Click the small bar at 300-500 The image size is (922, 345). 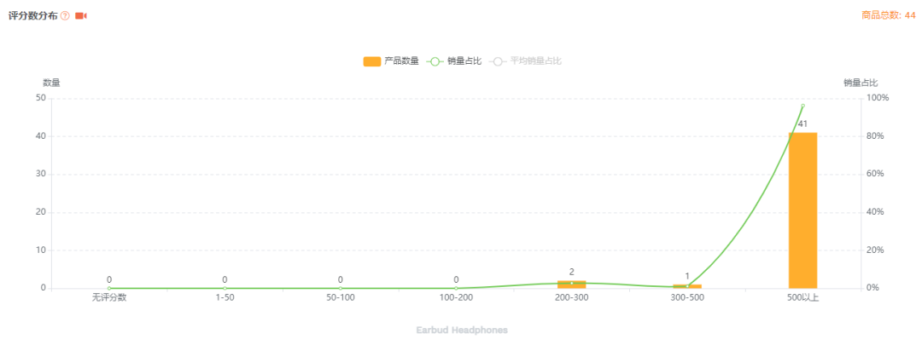(x=687, y=286)
